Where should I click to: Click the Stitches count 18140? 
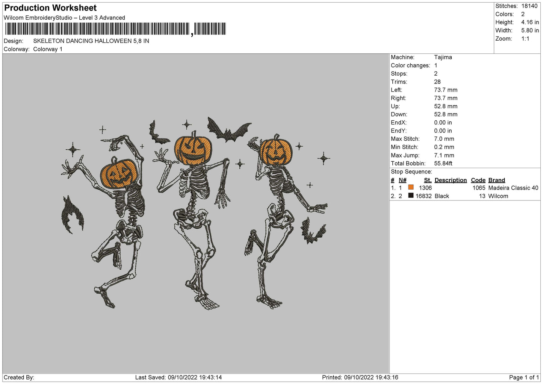coord(529,6)
